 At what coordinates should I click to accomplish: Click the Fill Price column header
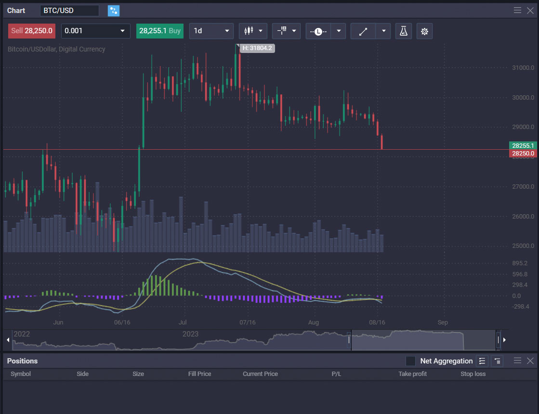pos(200,374)
